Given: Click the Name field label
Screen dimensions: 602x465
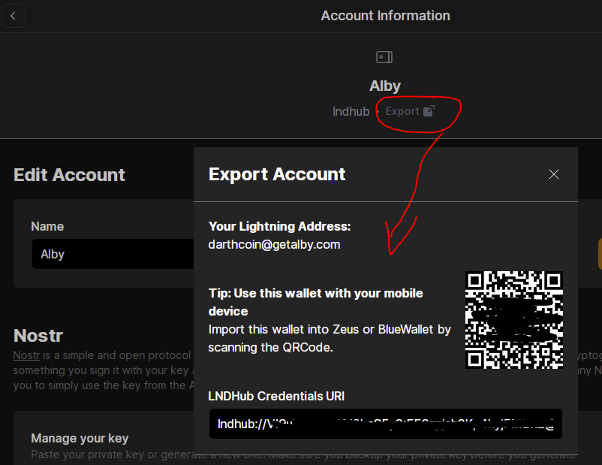Looking at the screenshot, I should (47, 226).
